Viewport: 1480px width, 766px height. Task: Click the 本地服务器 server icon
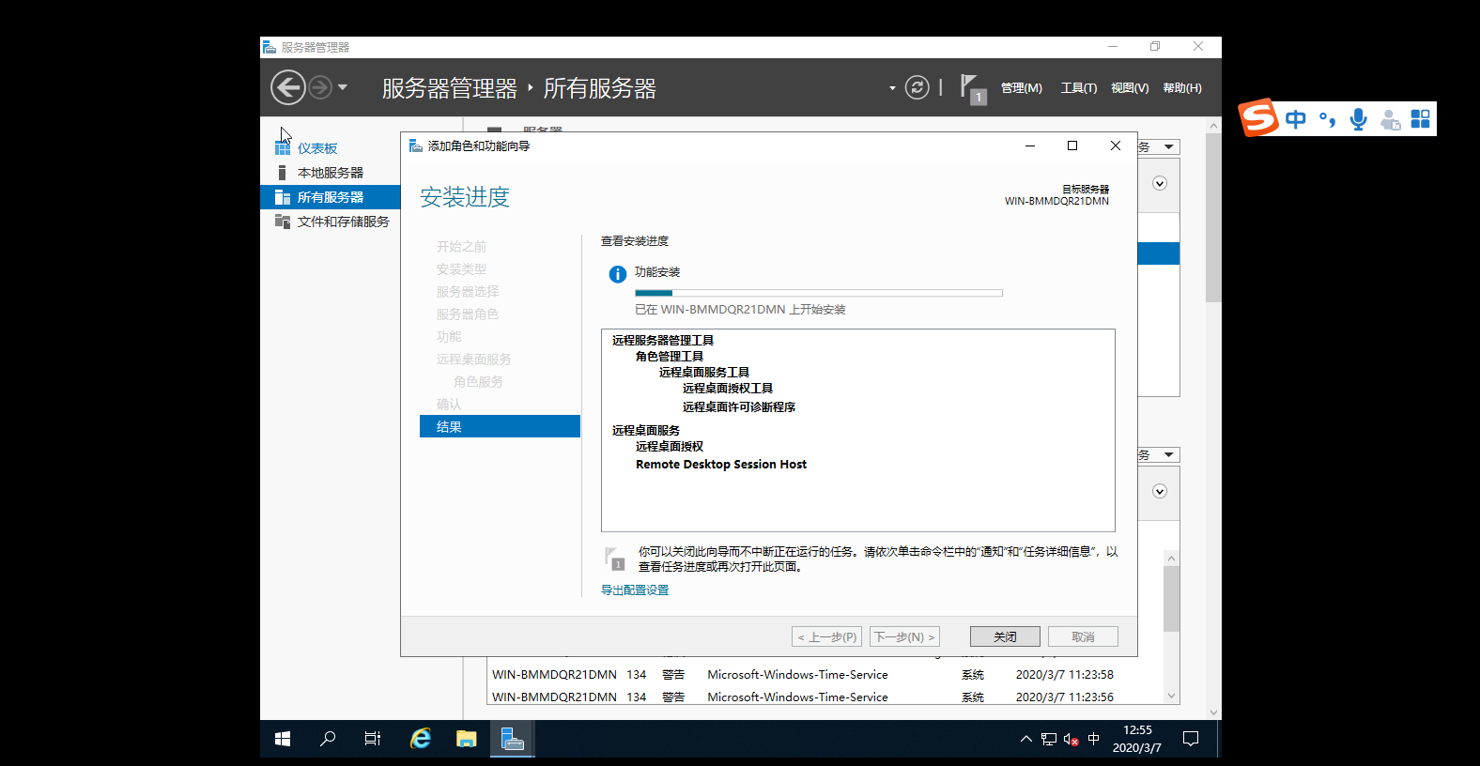282,173
